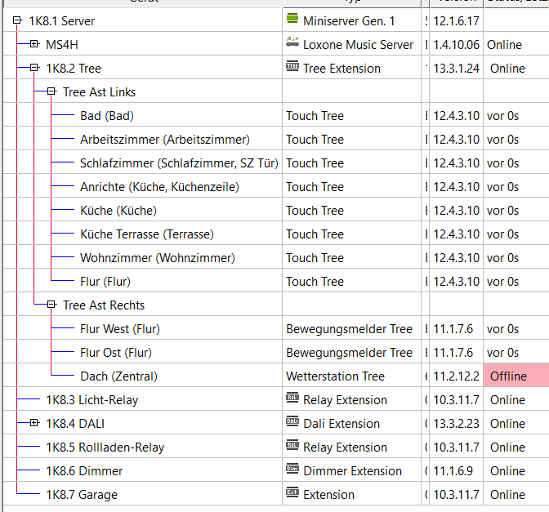Click the Loxone Music Server icon

click(292, 44)
